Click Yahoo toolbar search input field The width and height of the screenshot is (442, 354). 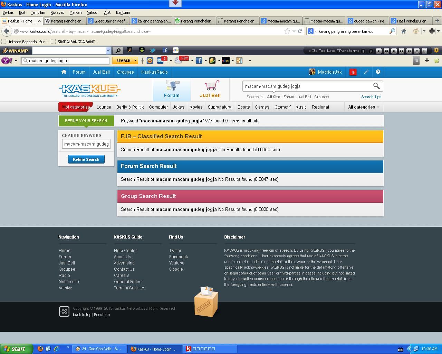(x=66, y=60)
